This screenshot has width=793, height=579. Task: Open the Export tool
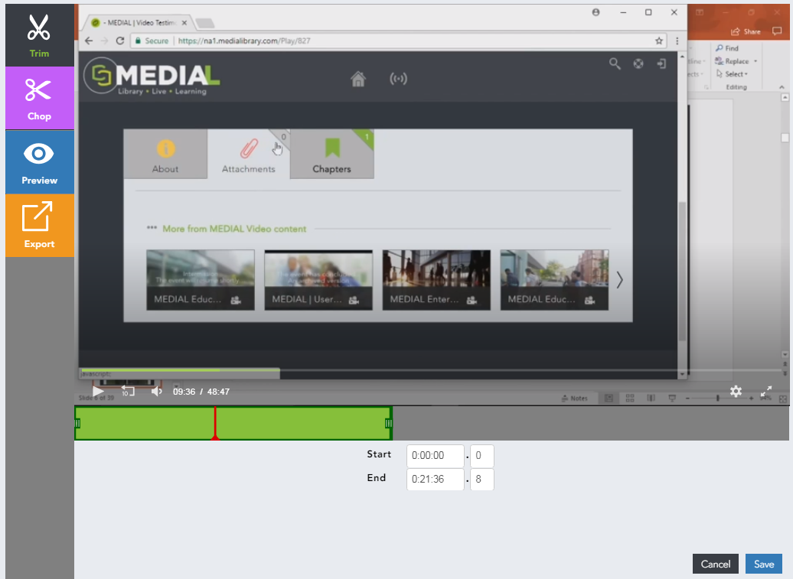click(x=40, y=226)
